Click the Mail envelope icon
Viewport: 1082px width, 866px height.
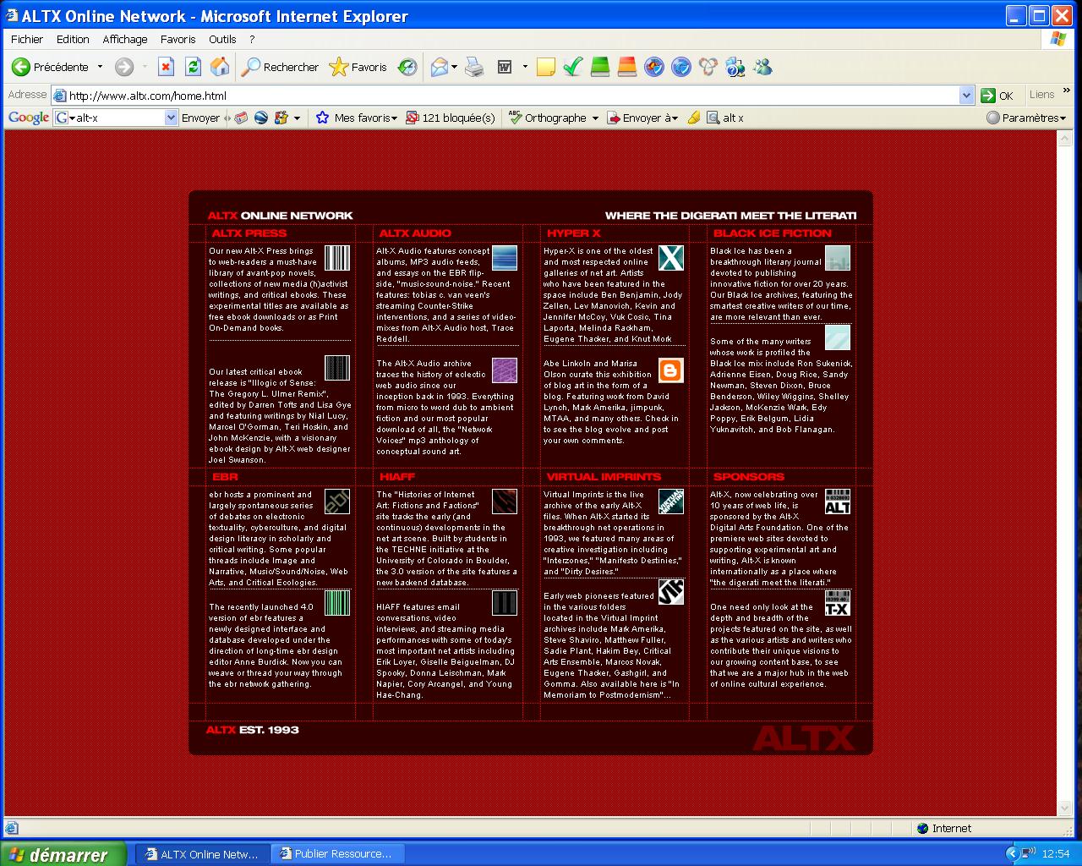click(x=439, y=67)
